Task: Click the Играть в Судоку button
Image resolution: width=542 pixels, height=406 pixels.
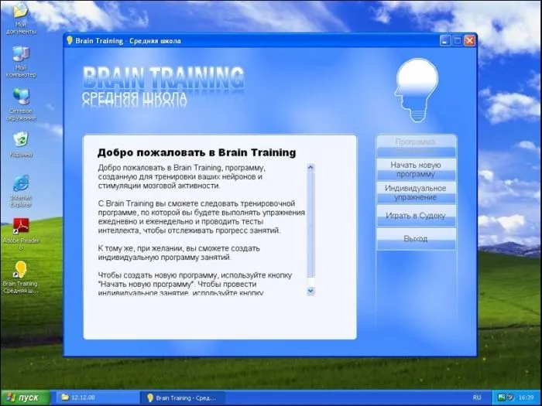Action: click(x=416, y=216)
